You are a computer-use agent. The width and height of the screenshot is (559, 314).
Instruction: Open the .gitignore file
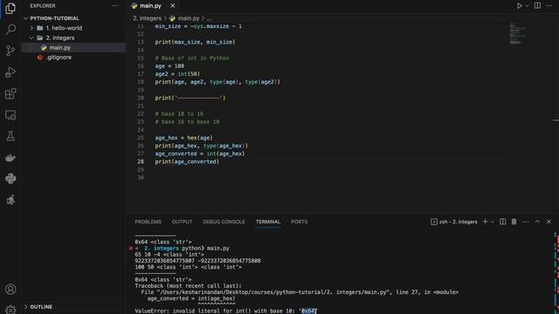[x=59, y=58]
